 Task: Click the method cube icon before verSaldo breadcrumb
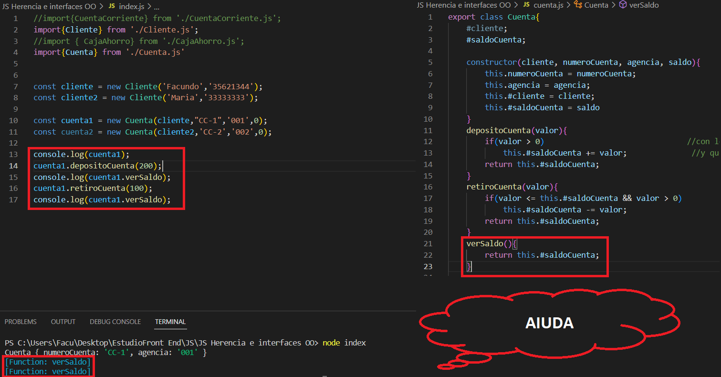(623, 5)
